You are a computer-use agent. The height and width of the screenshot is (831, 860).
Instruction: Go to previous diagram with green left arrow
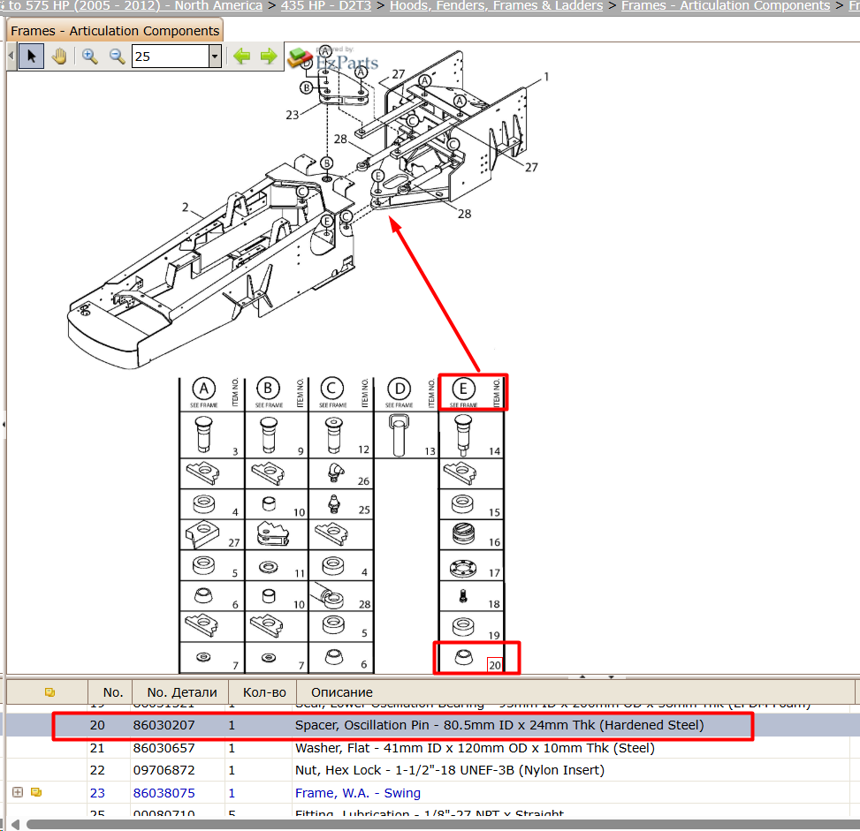click(x=241, y=56)
